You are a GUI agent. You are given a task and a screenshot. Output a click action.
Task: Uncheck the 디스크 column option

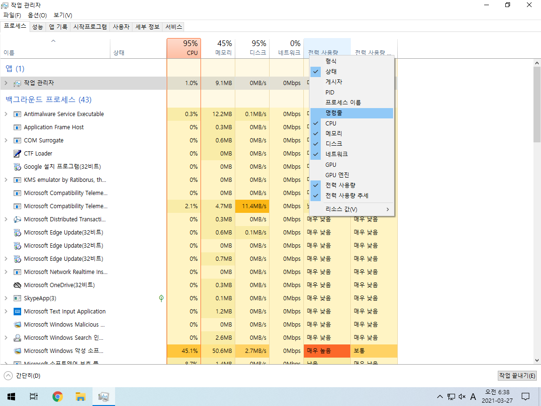pyautogui.click(x=352, y=144)
